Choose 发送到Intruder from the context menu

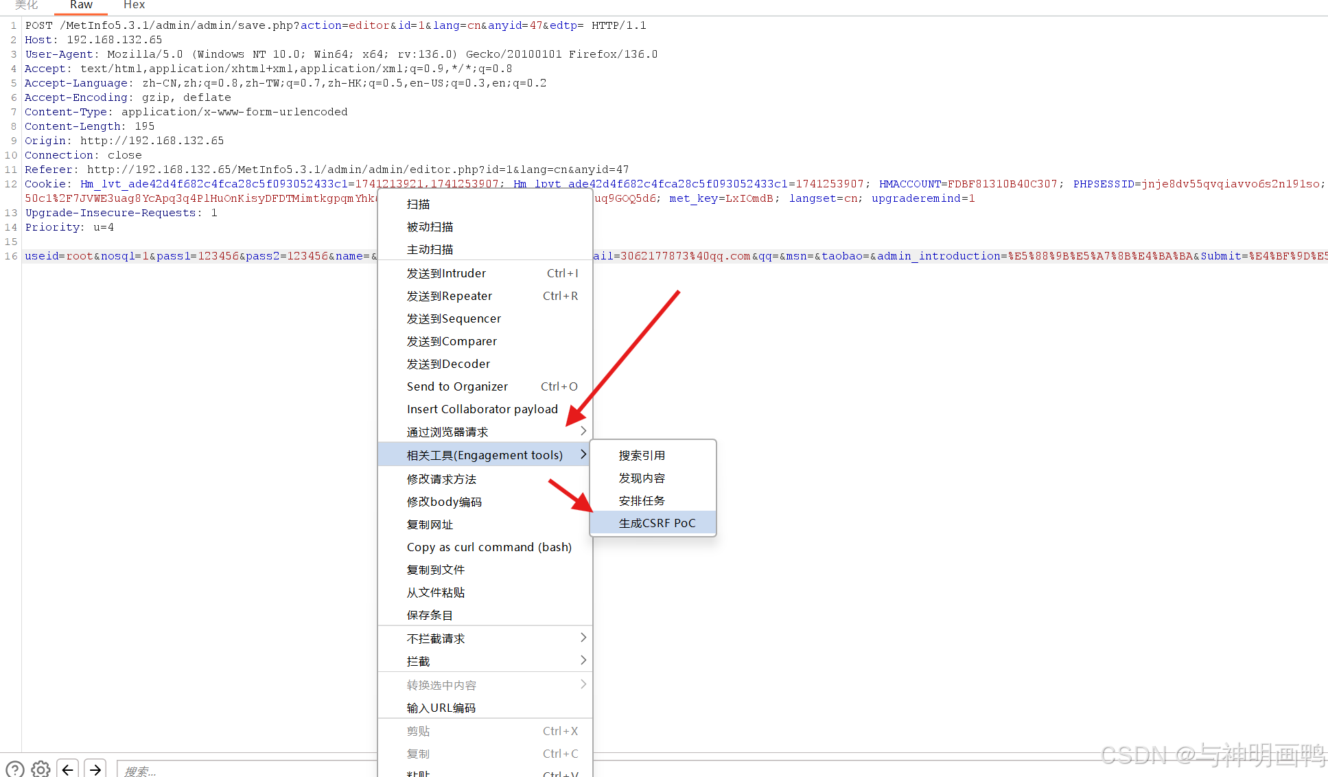point(446,273)
